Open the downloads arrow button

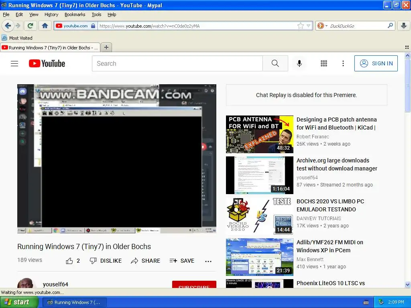[x=404, y=26]
